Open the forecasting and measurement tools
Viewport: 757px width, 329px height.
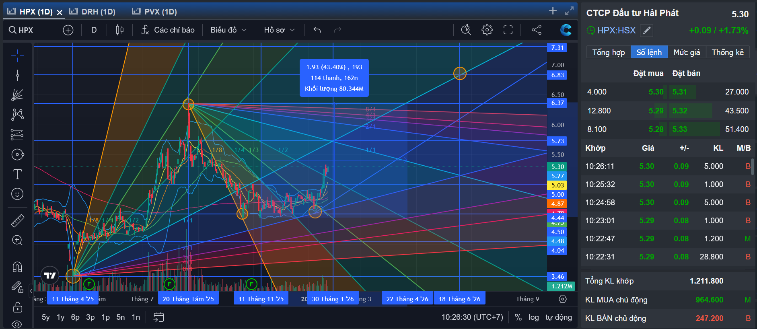coord(17,134)
